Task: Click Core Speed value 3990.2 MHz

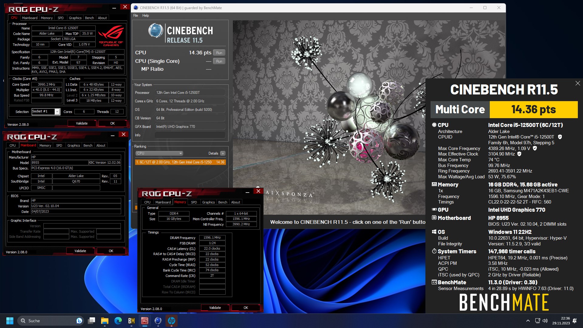Action: [x=46, y=84]
